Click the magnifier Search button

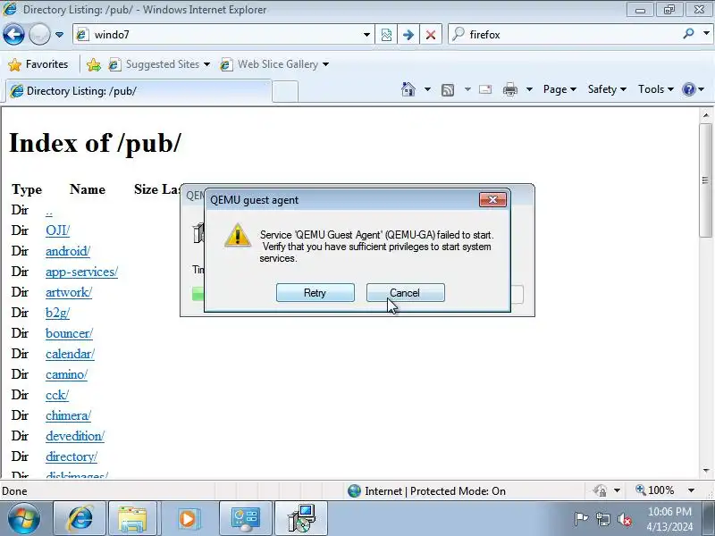pyautogui.click(x=688, y=34)
